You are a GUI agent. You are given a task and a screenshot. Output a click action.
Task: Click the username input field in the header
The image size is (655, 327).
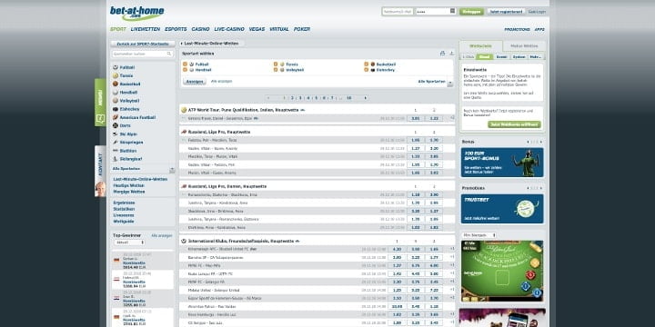(x=398, y=12)
